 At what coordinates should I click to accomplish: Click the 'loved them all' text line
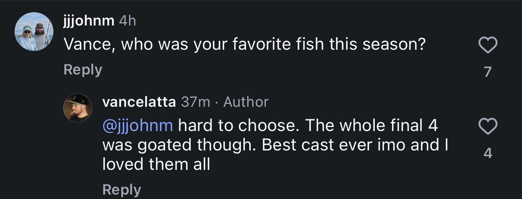point(156,164)
